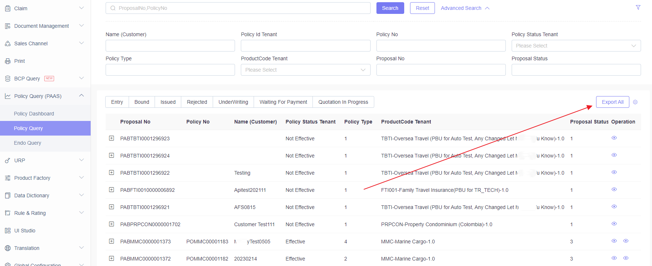The height and width of the screenshot is (266, 652).
Task: Click the Product Factory sidebar icon
Action: click(x=8, y=178)
